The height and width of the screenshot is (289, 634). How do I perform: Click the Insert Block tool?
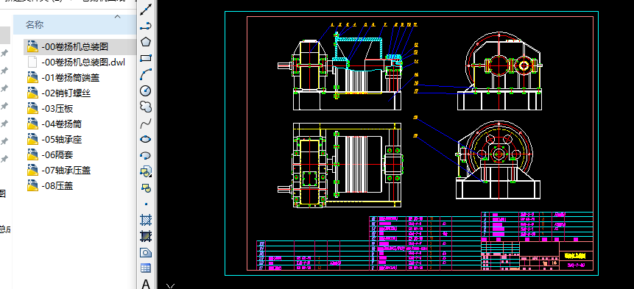(x=146, y=171)
